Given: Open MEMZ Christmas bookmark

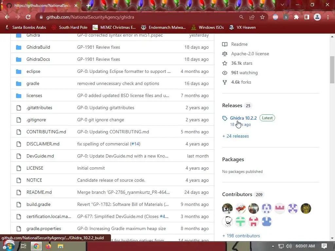Looking at the screenshot, I should point(114,27).
